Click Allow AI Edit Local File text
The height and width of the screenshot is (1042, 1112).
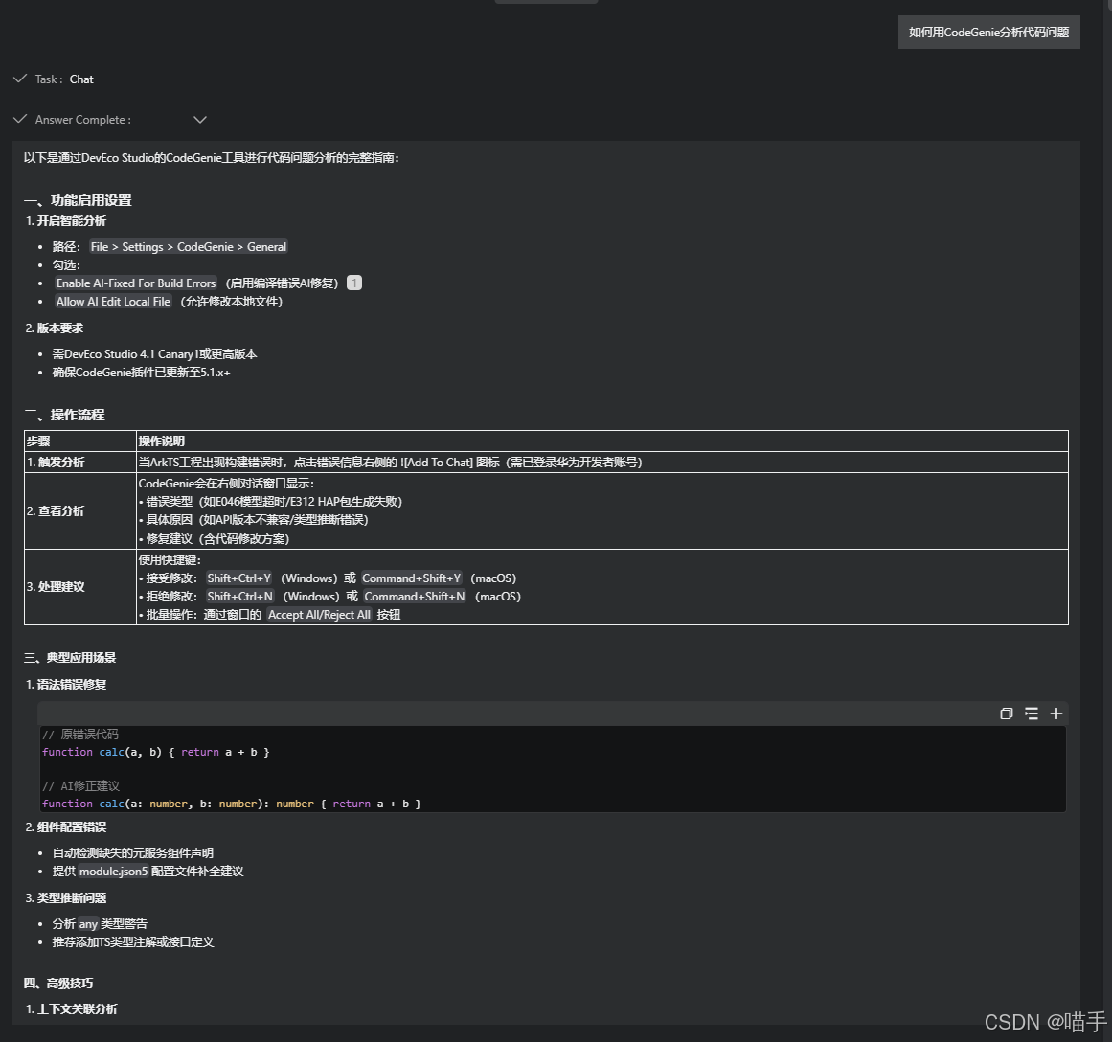pos(113,302)
